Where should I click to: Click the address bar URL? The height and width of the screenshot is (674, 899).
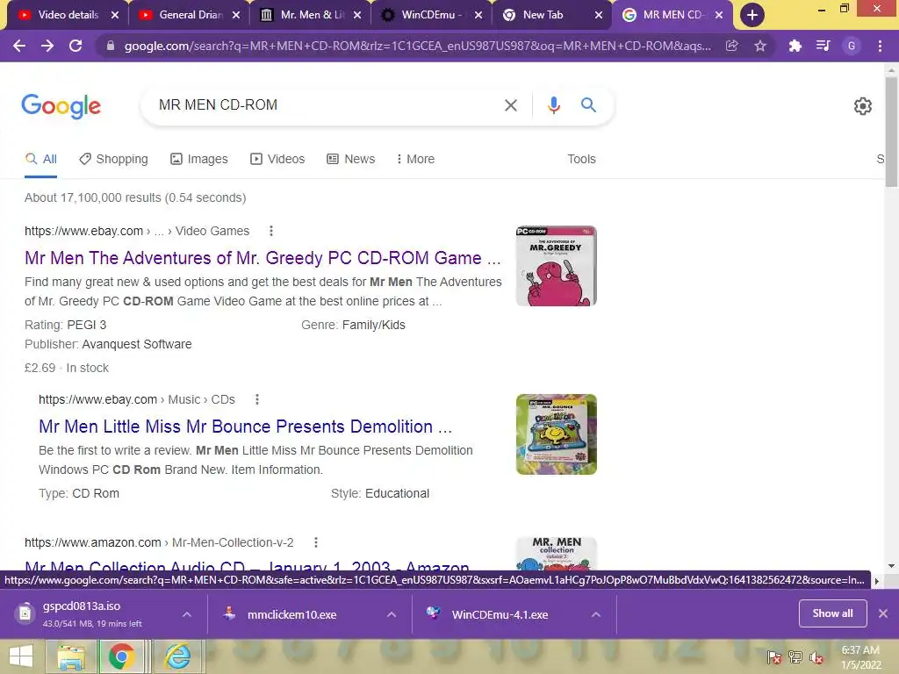click(417, 46)
